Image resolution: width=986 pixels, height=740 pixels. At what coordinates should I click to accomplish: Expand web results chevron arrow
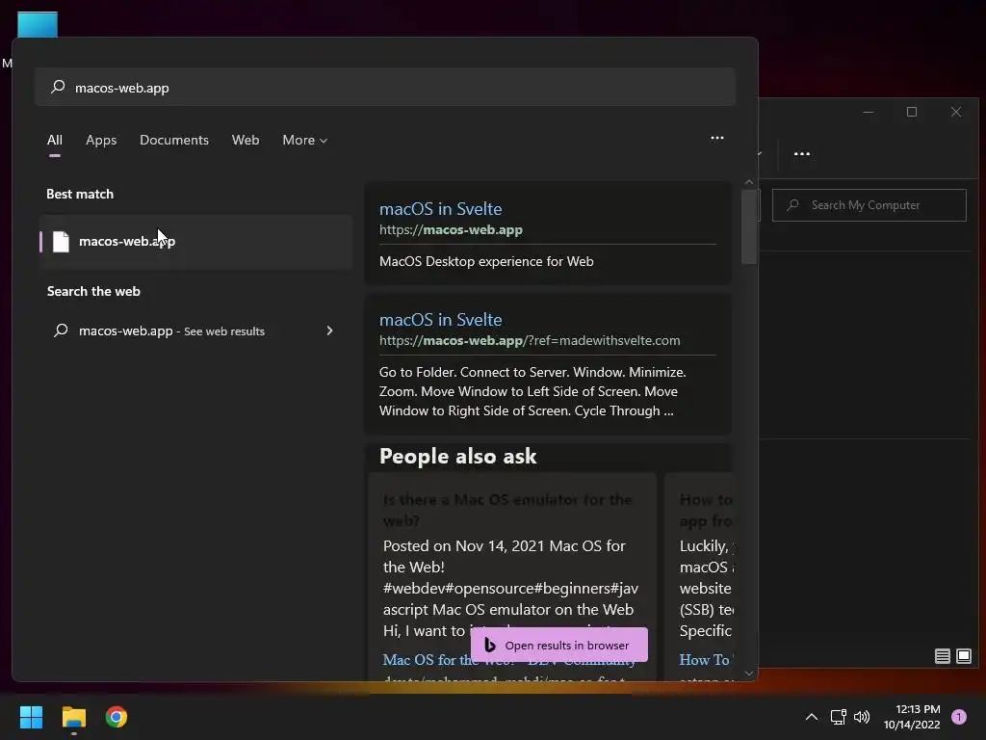click(329, 330)
